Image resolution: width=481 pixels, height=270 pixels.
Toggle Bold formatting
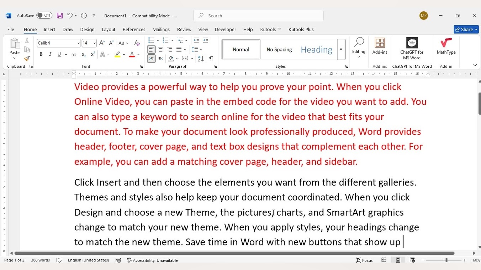(x=41, y=54)
